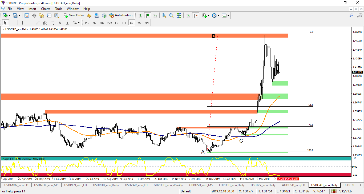This screenshot has width=364, height=194.
Task: Open the search magnifier
Action: tap(351, 15)
